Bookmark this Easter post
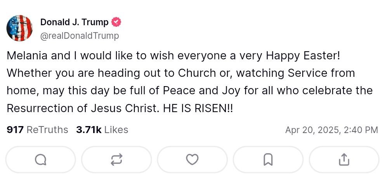The height and width of the screenshot is (180, 385). point(268,159)
